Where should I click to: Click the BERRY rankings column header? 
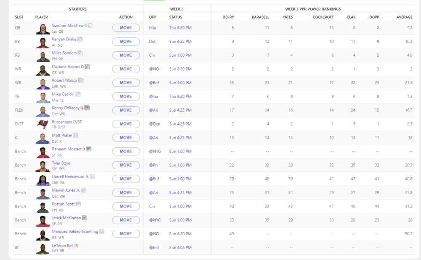[229, 17]
